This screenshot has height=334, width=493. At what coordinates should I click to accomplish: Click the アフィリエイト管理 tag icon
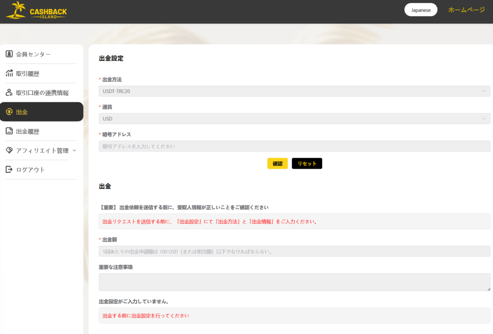click(x=9, y=150)
